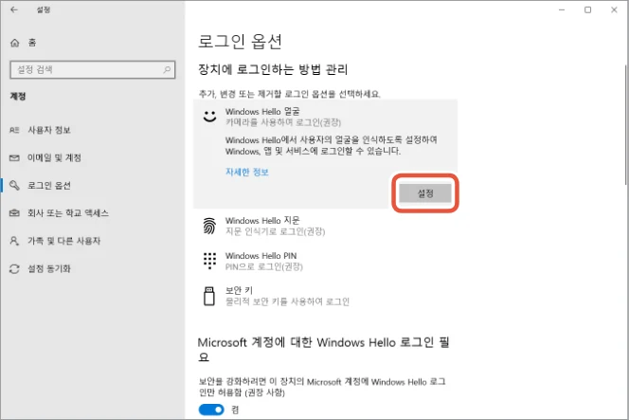The height and width of the screenshot is (420, 629).
Task: Click the 장치에 로그인하는 방법 관리 heading
Action: (273, 69)
